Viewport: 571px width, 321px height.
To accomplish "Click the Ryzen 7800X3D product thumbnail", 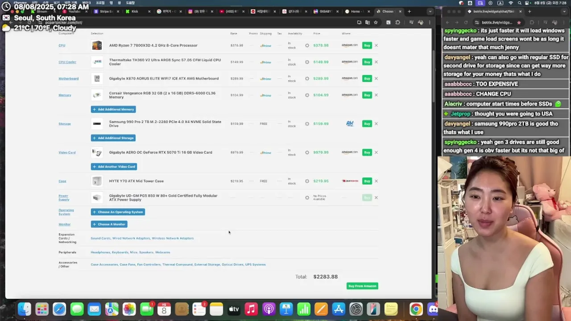I will [97, 45].
